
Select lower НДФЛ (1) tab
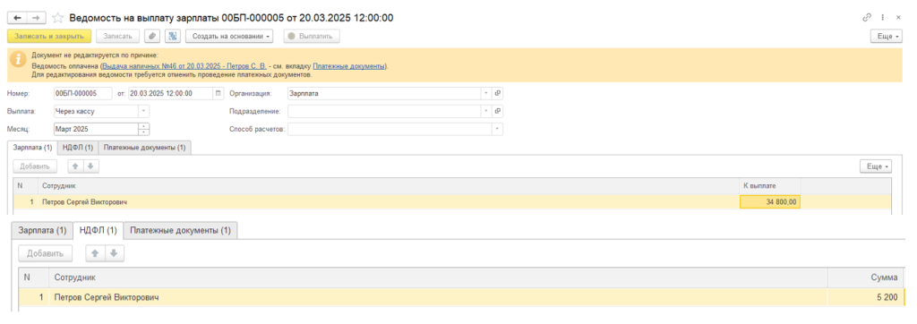pyautogui.click(x=98, y=230)
